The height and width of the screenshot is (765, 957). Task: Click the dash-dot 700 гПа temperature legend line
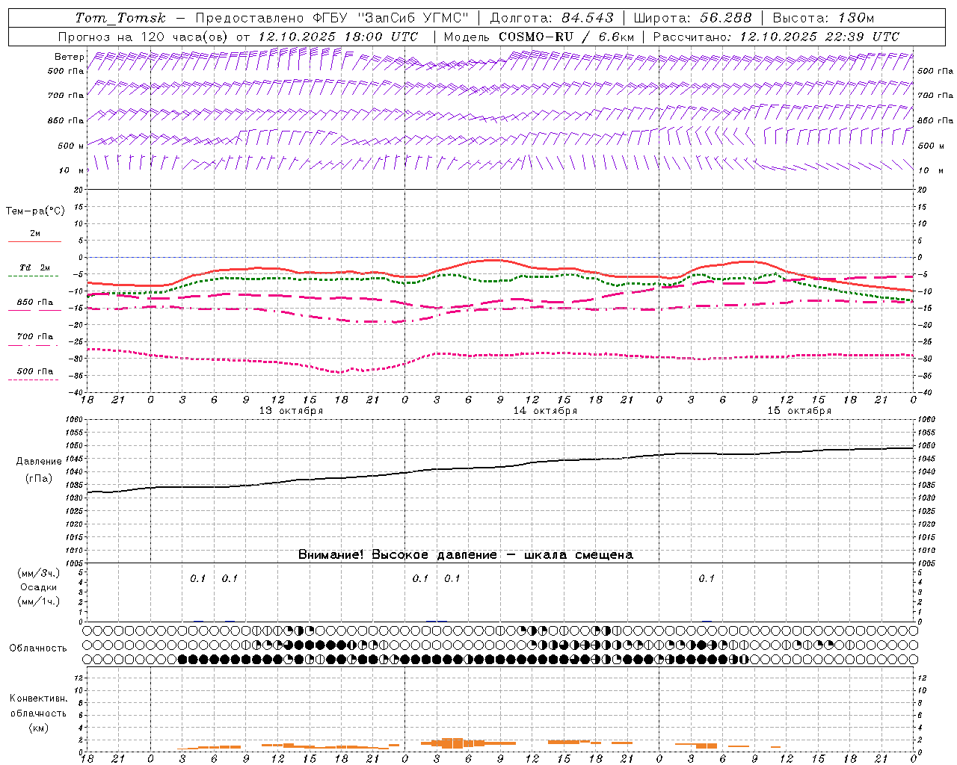[34, 345]
